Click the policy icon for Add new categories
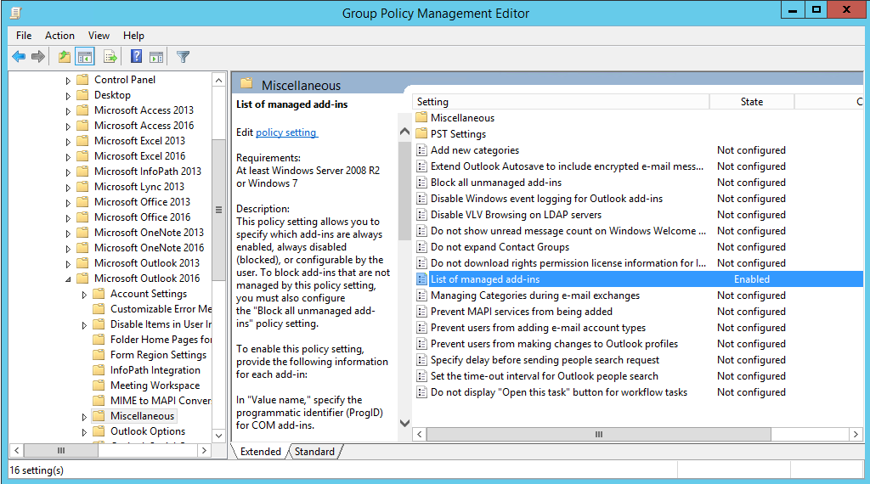Viewport: 870px width, 484px height. 421,150
